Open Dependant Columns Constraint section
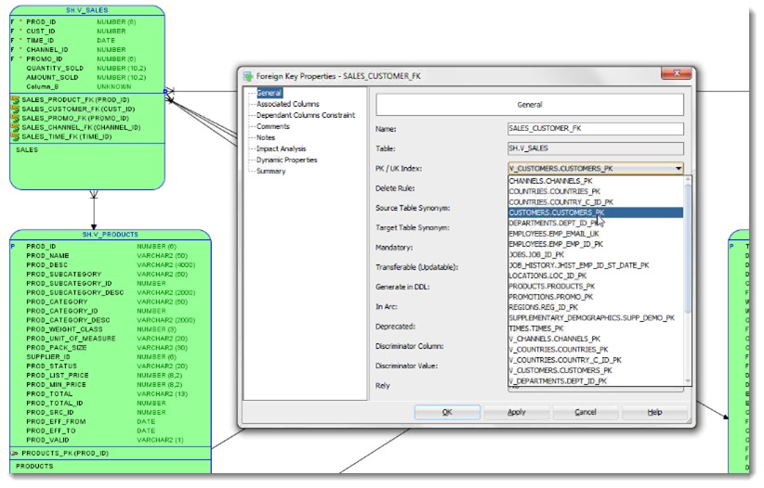The width and height of the screenshot is (764, 488). pyautogui.click(x=306, y=115)
